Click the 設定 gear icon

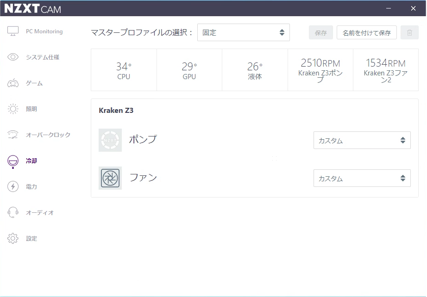(13, 238)
